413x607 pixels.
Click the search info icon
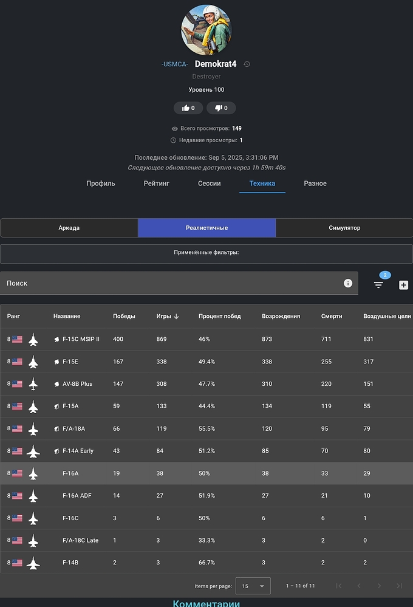click(x=348, y=283)
